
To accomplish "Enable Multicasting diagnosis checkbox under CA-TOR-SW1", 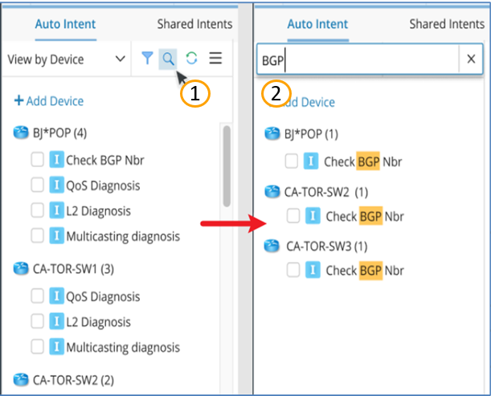I will pos(37,346).
